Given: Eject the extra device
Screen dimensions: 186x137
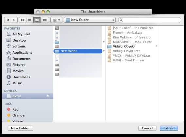Looking at the screenshot, I should pos(48,96).
